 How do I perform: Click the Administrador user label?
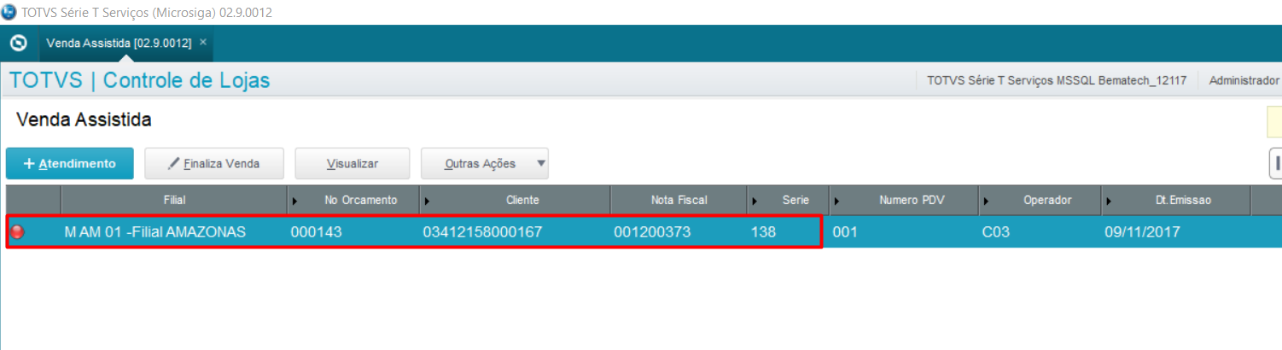coord(1244,81)
